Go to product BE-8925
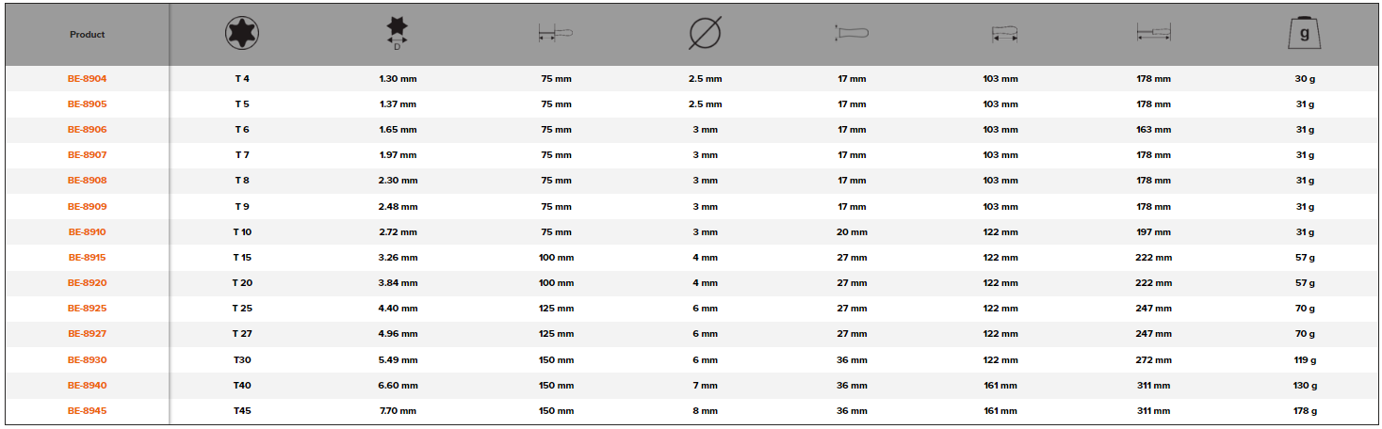Image resolution: width=1382 pixels, height=429 pixels. (x=87, y=309)
